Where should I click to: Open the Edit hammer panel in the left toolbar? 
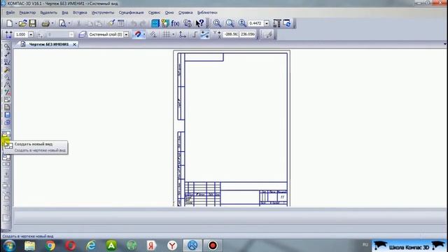tap(7, 70)
